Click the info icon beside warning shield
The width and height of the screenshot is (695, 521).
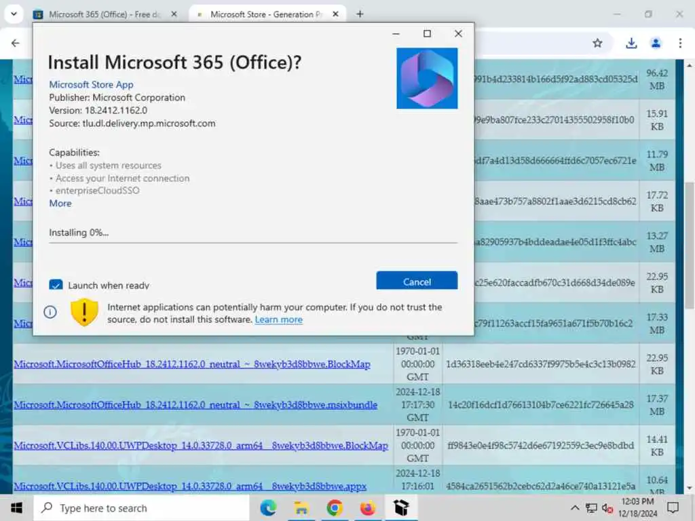[50, 312]
